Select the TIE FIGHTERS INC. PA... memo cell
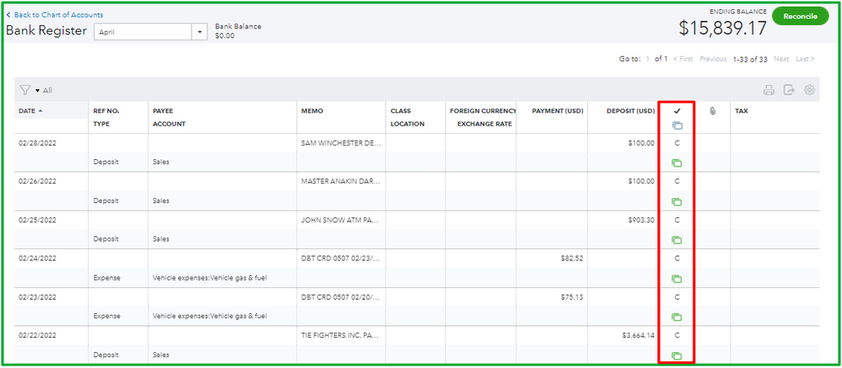The image size is (842, 368). tap(341, 335)
